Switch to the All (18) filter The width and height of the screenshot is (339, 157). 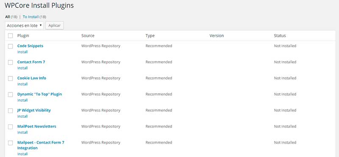pyautogui.click(x=11, y=17)
